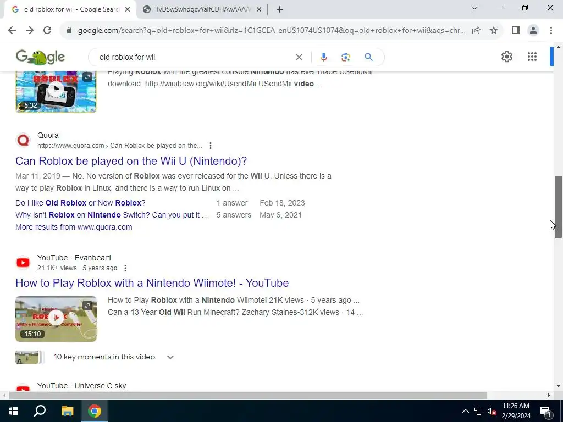
Task: Switch to the TvDSwSwhdgcvYalfCDHAwAAAA tab
Action: [x=202, y=9]
